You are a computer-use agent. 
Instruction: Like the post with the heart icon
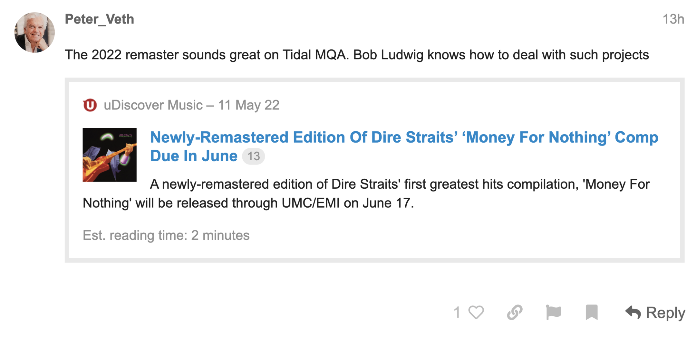pyautogui.click(x=476, y=312)
